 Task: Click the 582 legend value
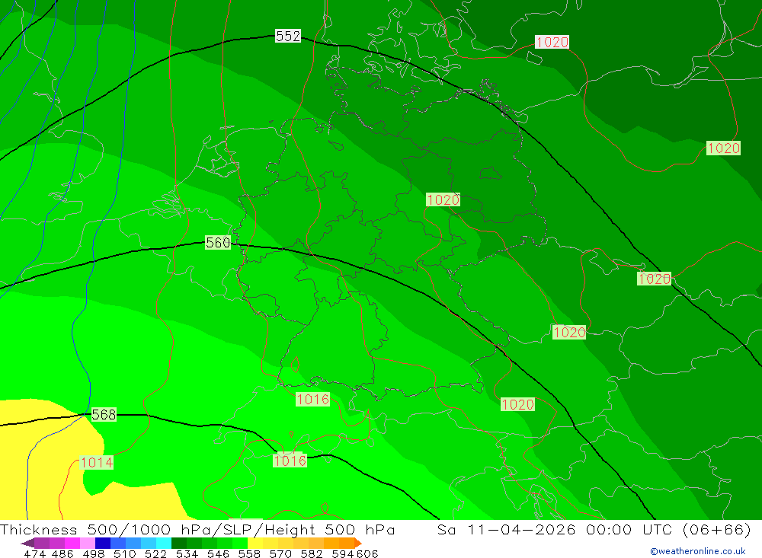pyautogui.click(x=312, y=553)
